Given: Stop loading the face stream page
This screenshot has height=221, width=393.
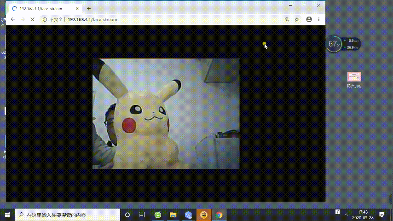Looking at the screenshot, I should pyautogui.click(x=32, y=19).
